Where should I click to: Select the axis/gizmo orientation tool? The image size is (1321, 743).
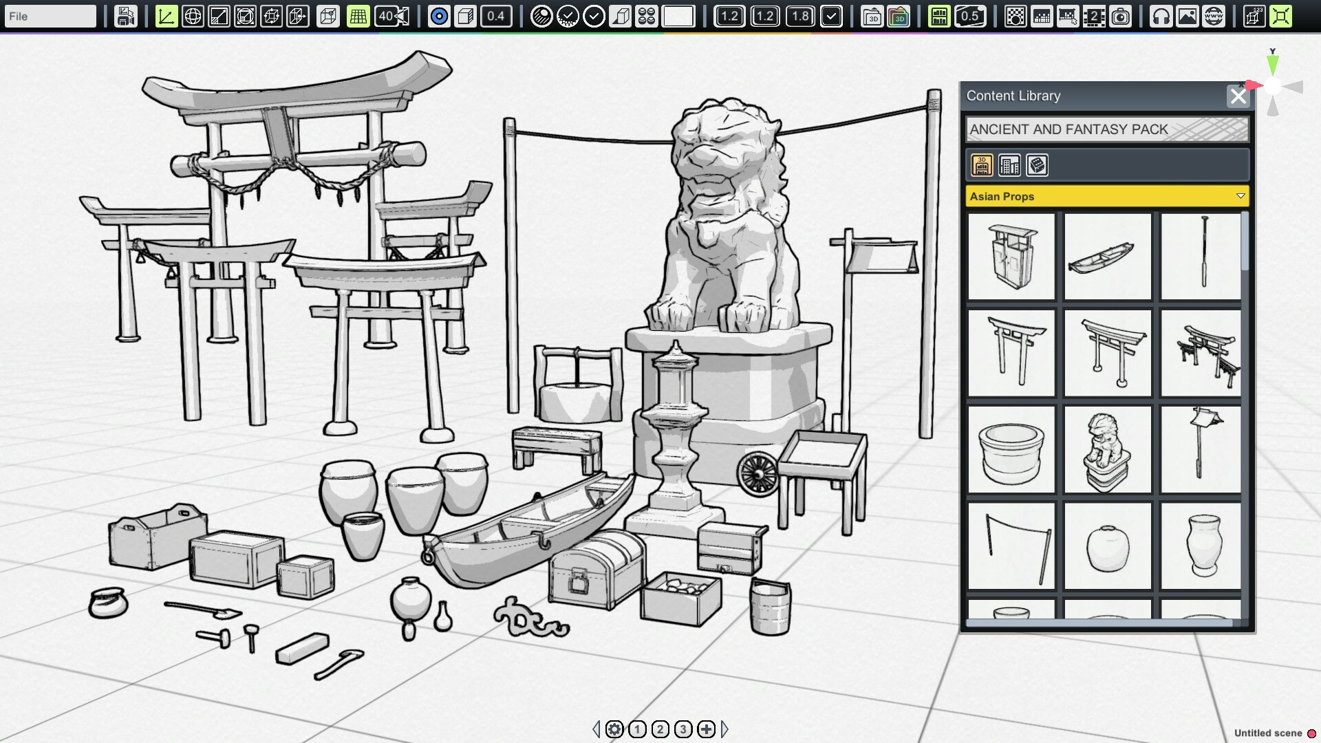166,16
